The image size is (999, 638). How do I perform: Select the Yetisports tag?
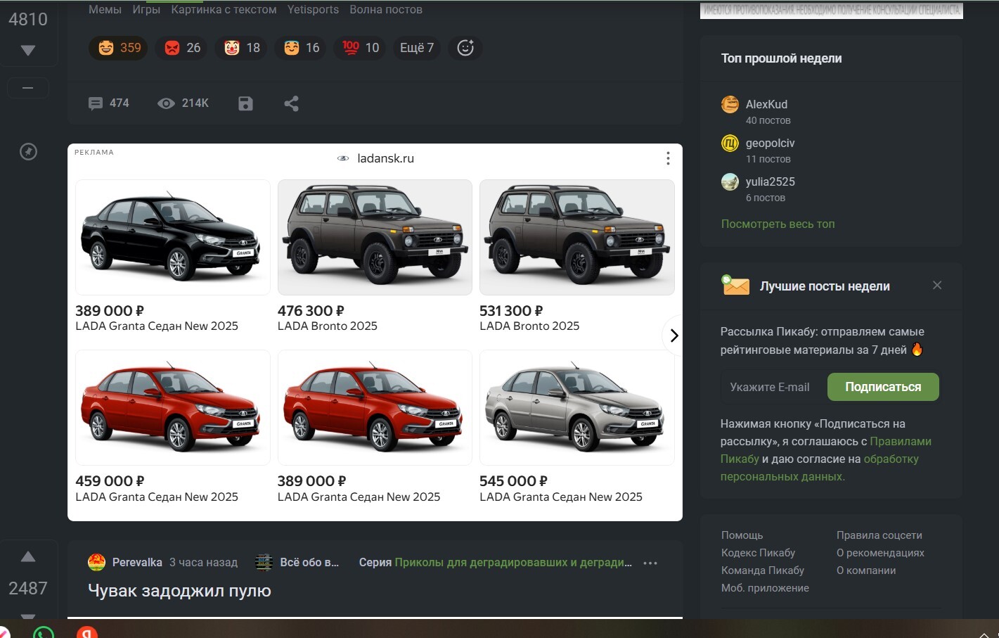click(313, 10)
